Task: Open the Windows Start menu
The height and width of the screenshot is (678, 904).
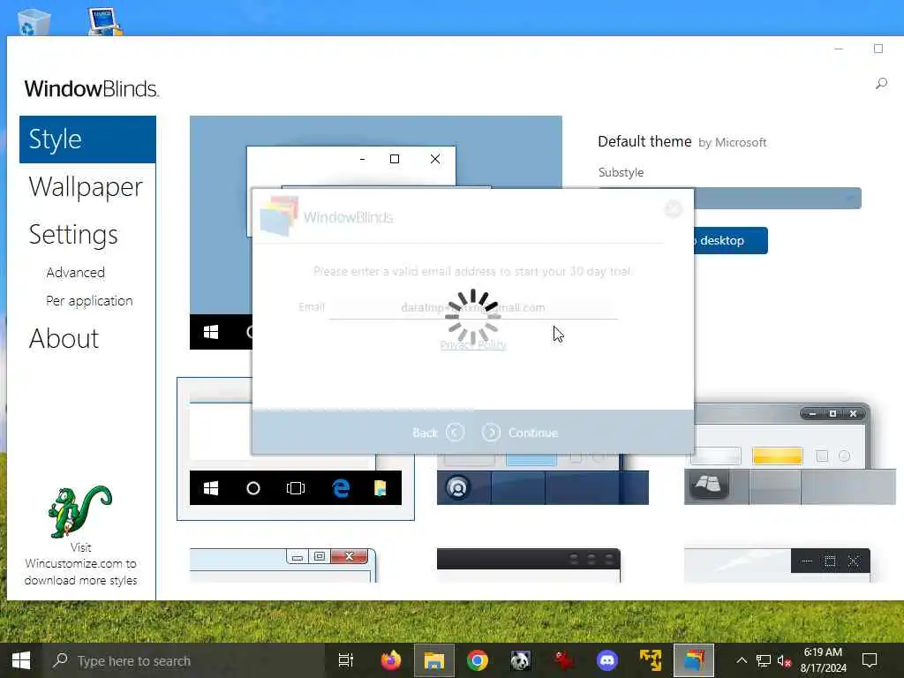Action: (21, 660)
